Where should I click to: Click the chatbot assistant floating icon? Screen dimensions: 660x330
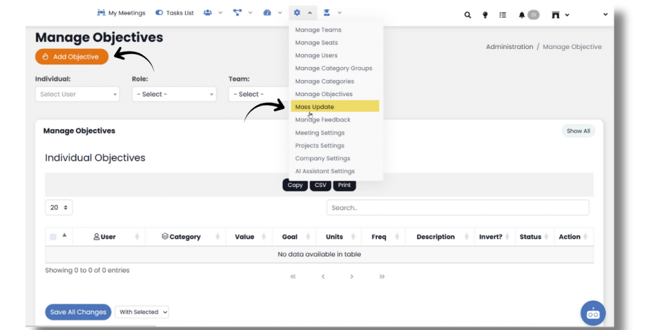tap(593, 313)
